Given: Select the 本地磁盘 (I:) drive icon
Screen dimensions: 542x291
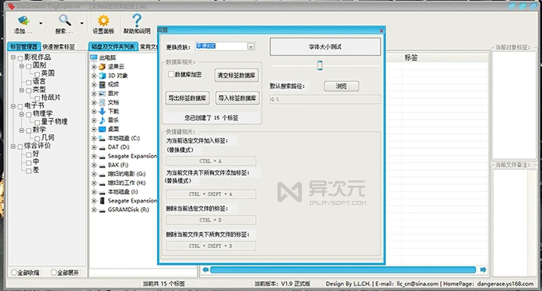Looking at the screenshot, I should click(102, 192).
